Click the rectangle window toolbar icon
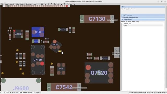Screen dimensions: 167x94 point(71,4)
